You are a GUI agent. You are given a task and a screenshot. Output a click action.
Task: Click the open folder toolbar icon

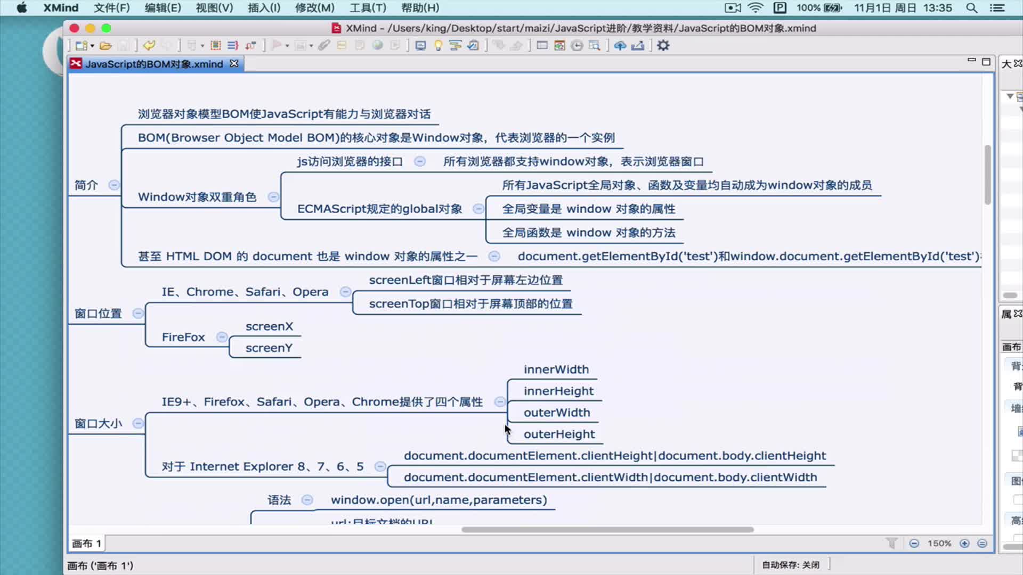105,46
